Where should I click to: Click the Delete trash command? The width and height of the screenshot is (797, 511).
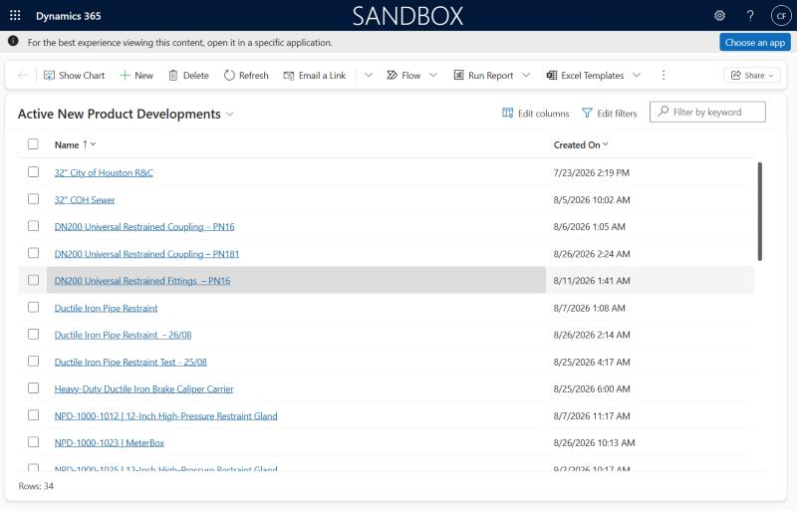188,76
